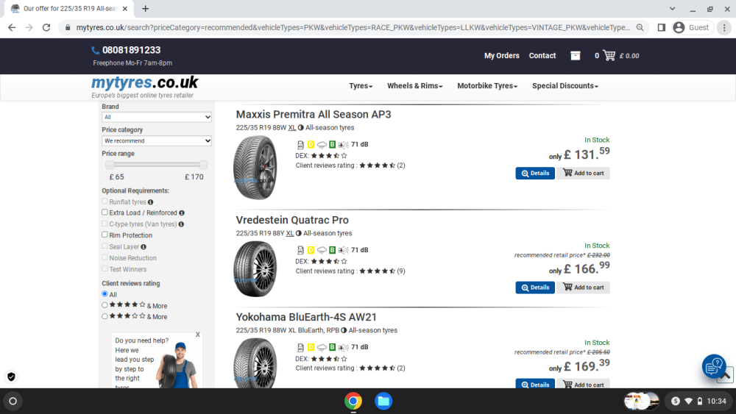Screen dimensions: 736x414
Task: Open a new browser tab
Action: coord(146,8)
